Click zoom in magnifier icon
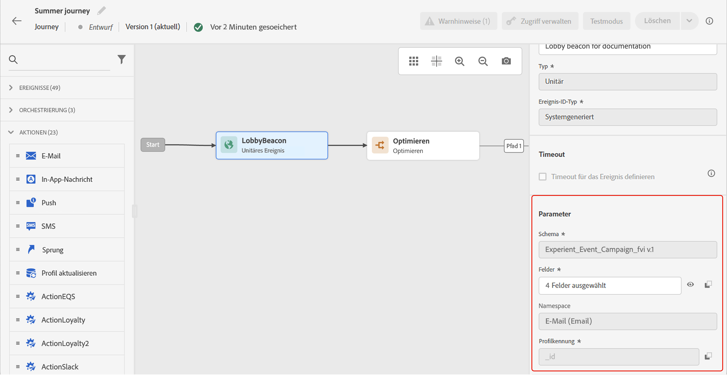Screen dimensions: 727x375 [x=459, y=61]
